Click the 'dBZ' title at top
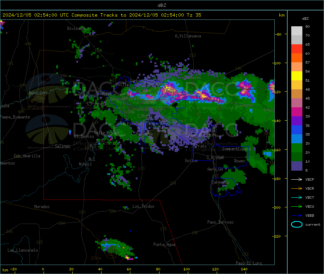The height and width of the screenshot is (274, 324). coord(162,5)
